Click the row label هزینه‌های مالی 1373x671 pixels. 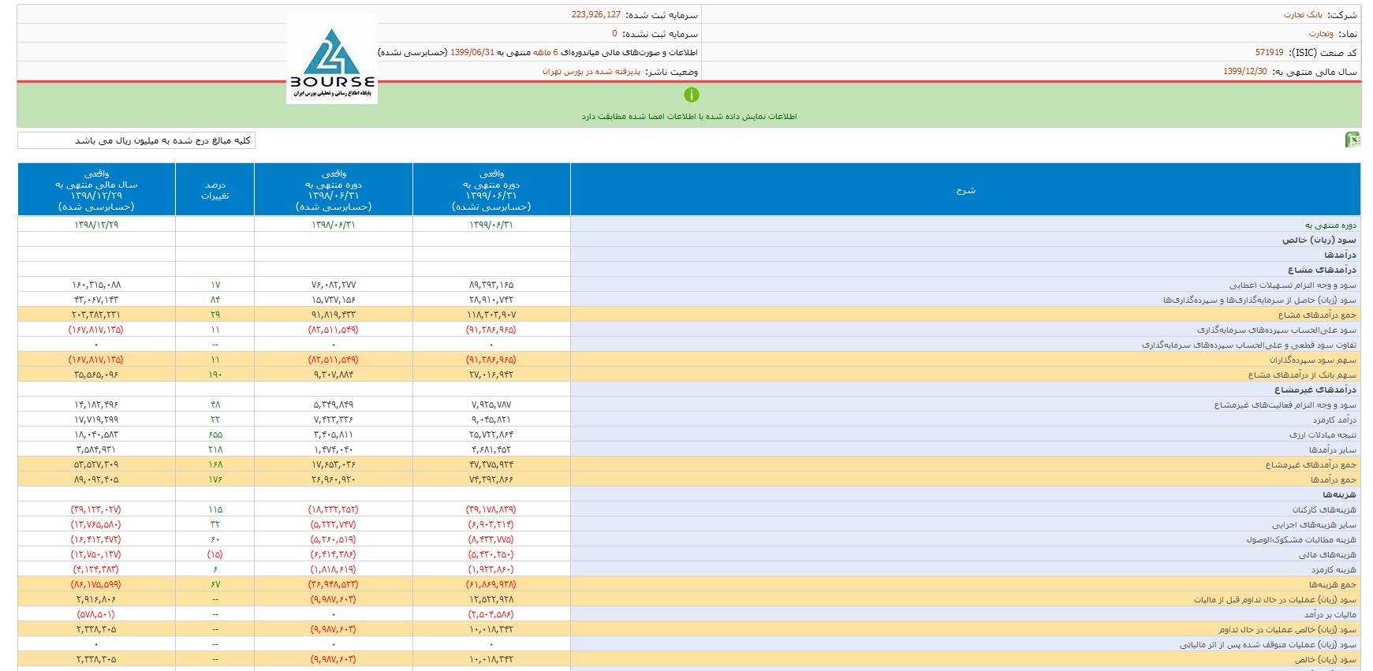click(x=1327, y=554)
